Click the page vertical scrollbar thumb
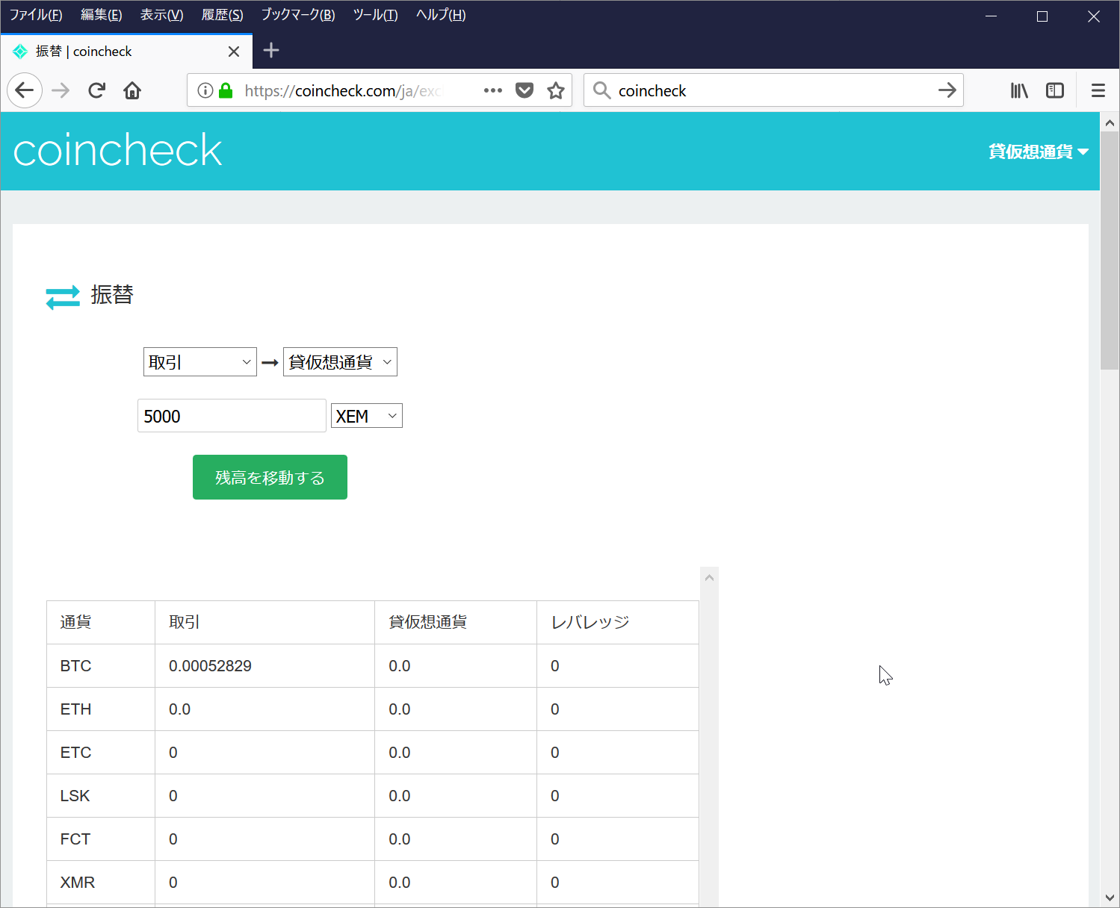1120x908 pixels. click(x=1110, y=250)
